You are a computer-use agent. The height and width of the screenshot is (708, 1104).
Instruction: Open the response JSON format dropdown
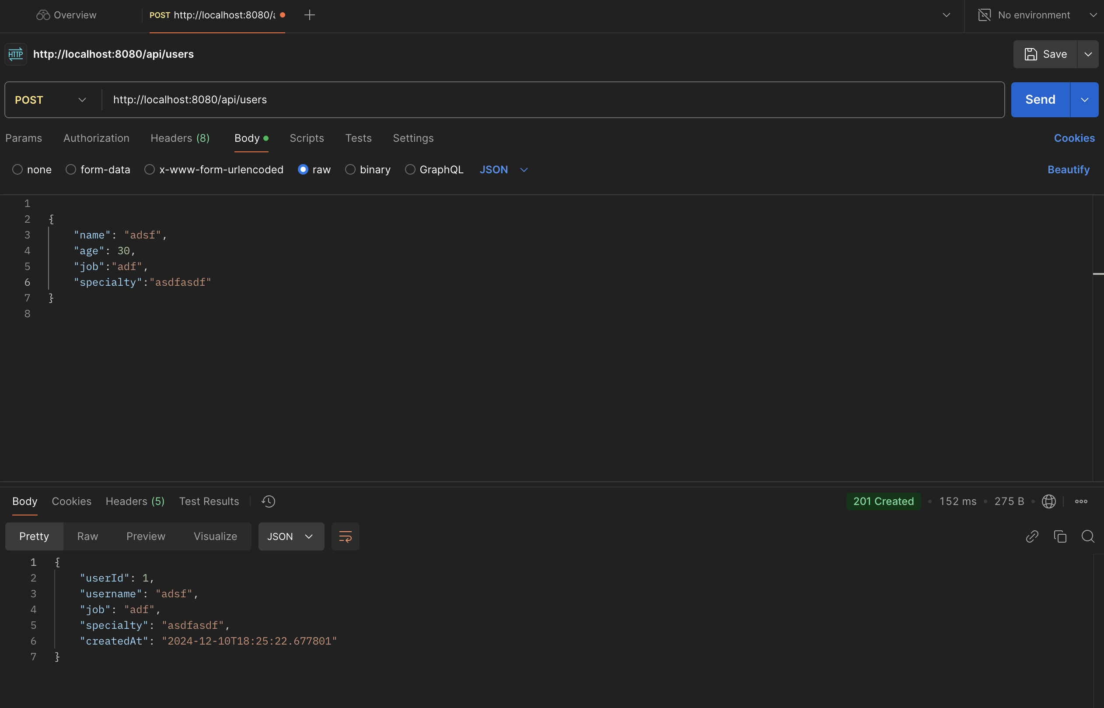291,536
